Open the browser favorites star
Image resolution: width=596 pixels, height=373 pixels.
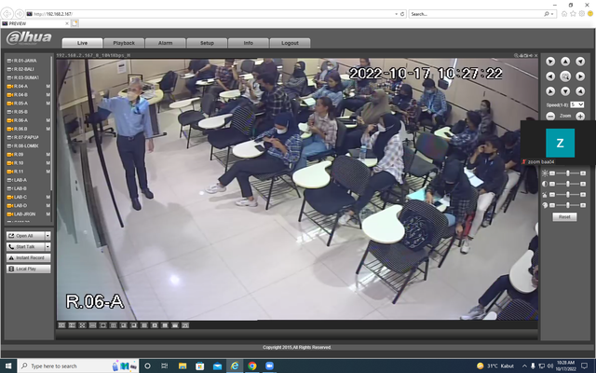[574, 14]
